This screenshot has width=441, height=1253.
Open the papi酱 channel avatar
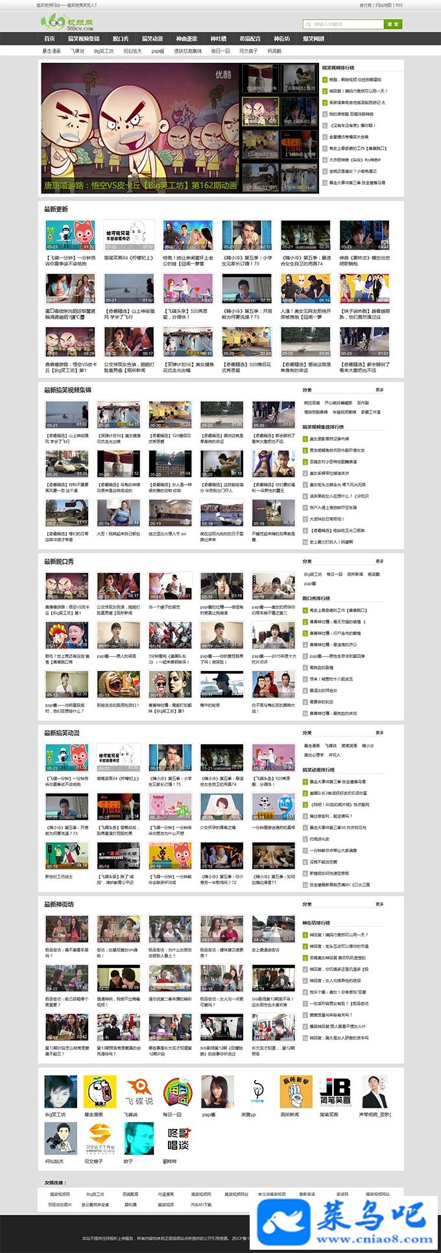[218, 1091]
